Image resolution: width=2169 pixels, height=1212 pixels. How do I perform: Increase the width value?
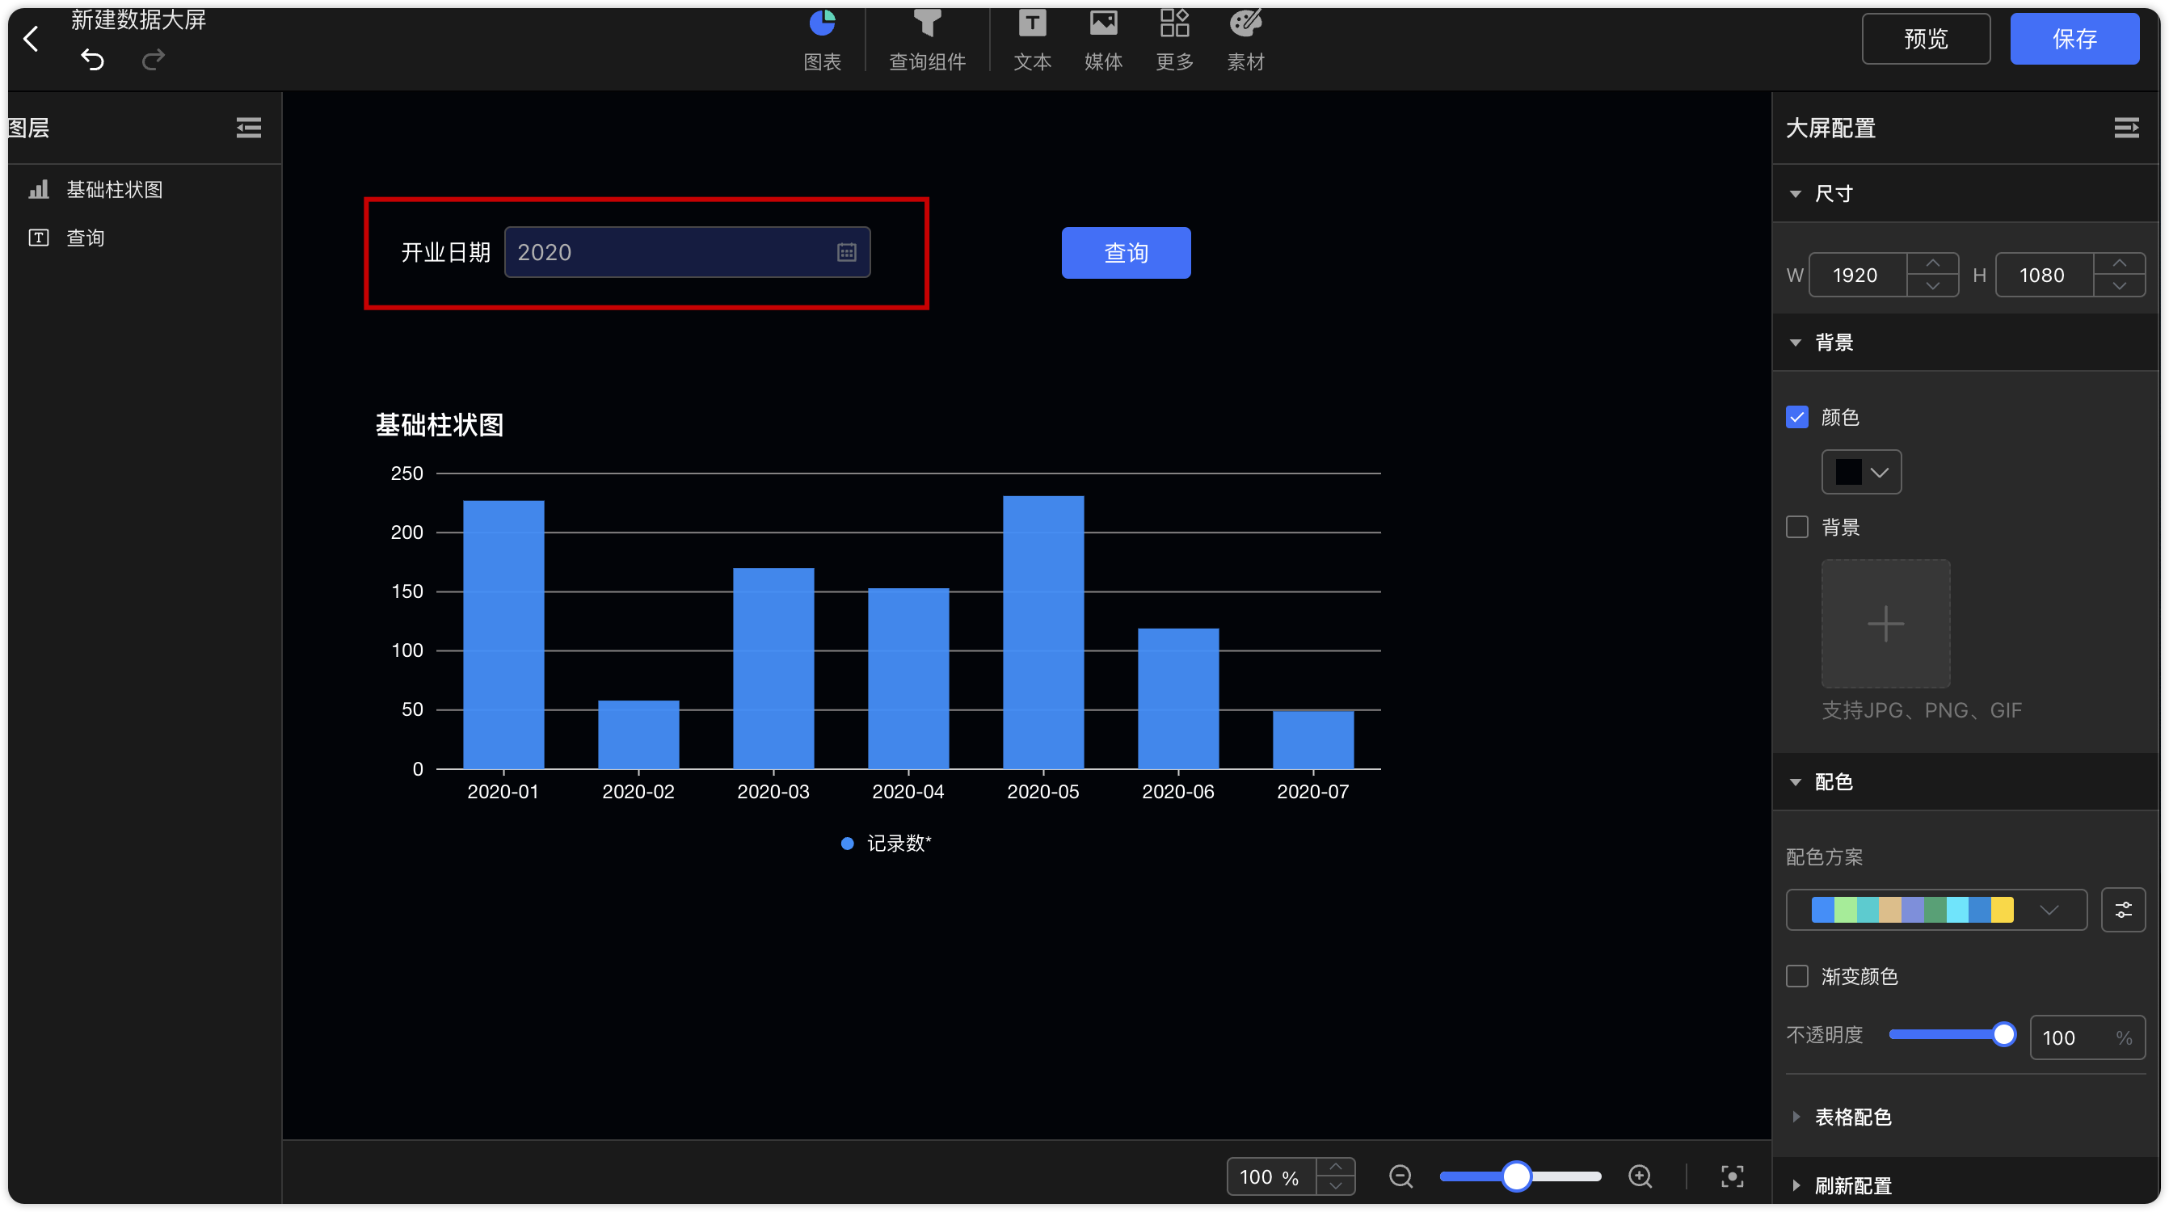[x=1932, y=263]
